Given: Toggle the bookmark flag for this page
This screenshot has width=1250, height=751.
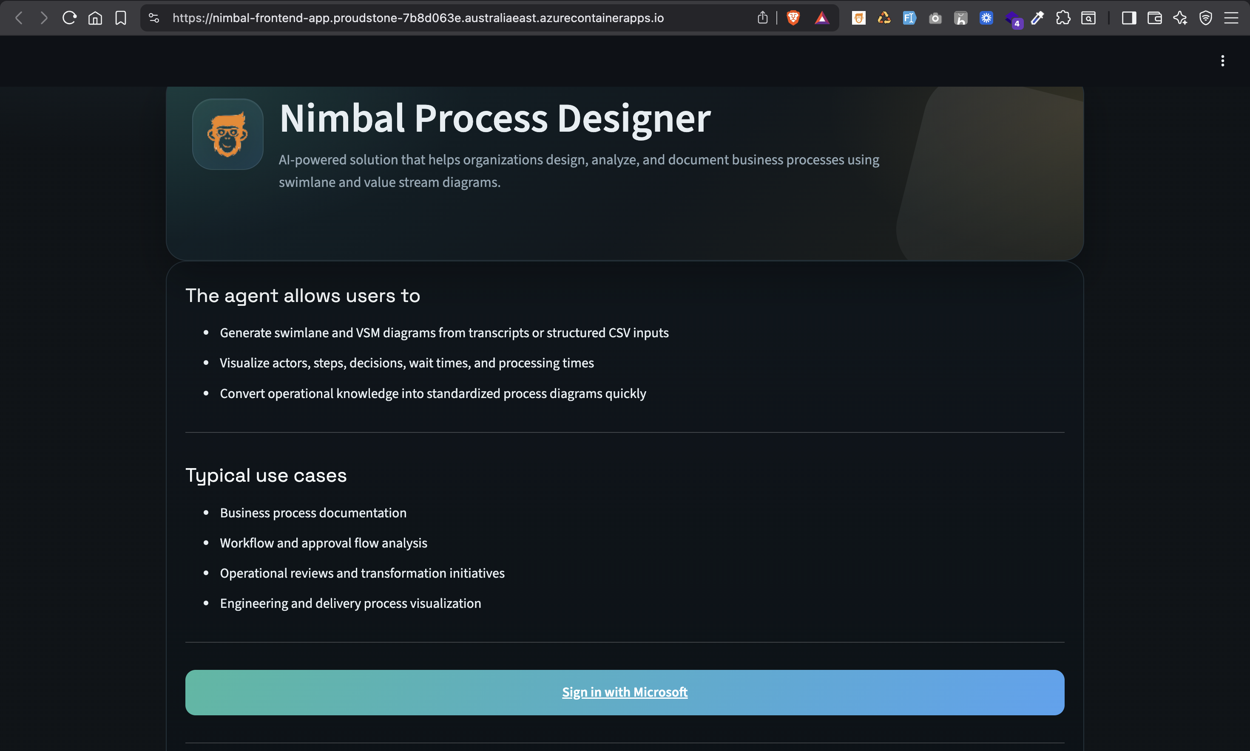Looking at the screenshot, I should (x=121, y=18).
